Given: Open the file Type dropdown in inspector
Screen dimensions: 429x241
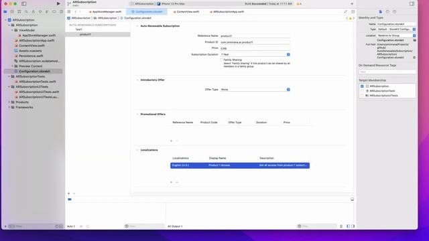Looking at the screenshot, I should click(x=396, y=29).
